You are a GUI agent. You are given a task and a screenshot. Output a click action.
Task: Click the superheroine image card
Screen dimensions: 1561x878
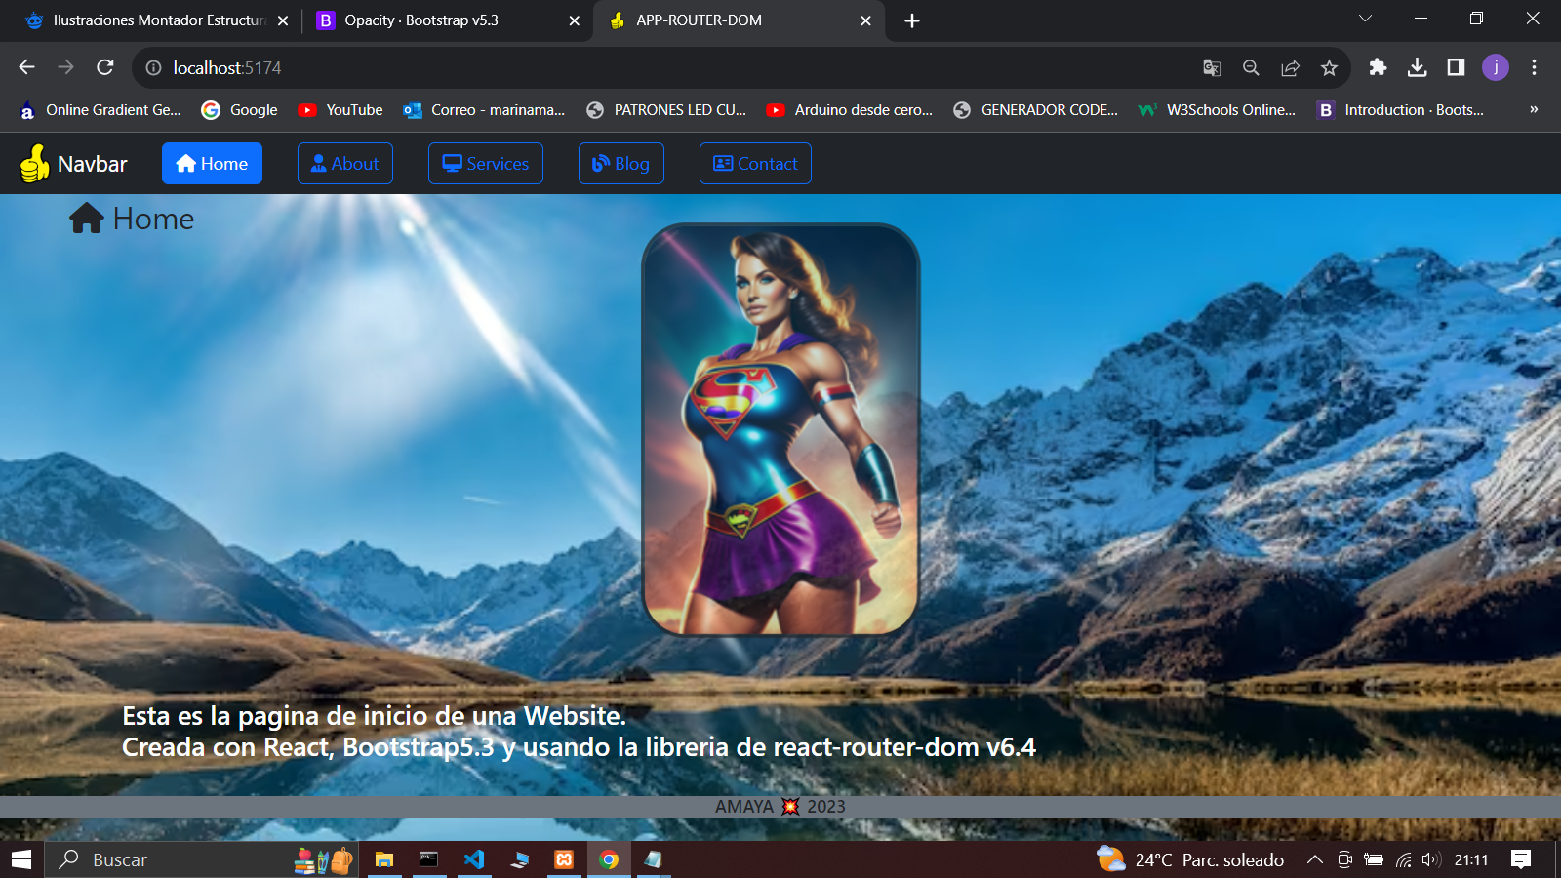(780, 429)
